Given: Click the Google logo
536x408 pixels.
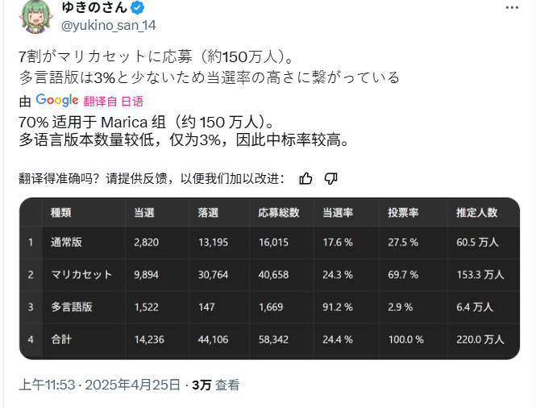Looking at the screenshot, I should click(x=56, y=101).
